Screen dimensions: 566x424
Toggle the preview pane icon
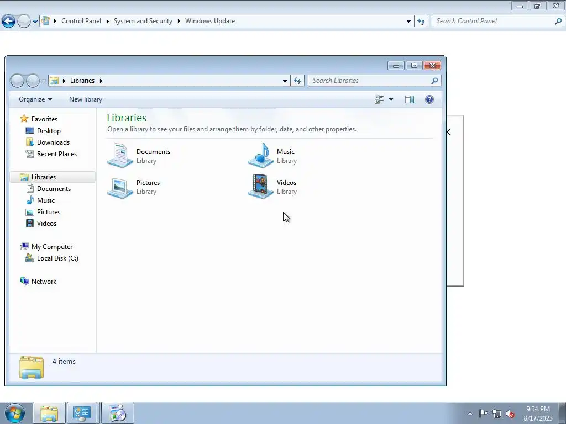pyautogui.click(x=410, y=99)
